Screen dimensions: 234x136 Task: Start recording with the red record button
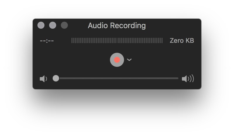pos(117,60)
